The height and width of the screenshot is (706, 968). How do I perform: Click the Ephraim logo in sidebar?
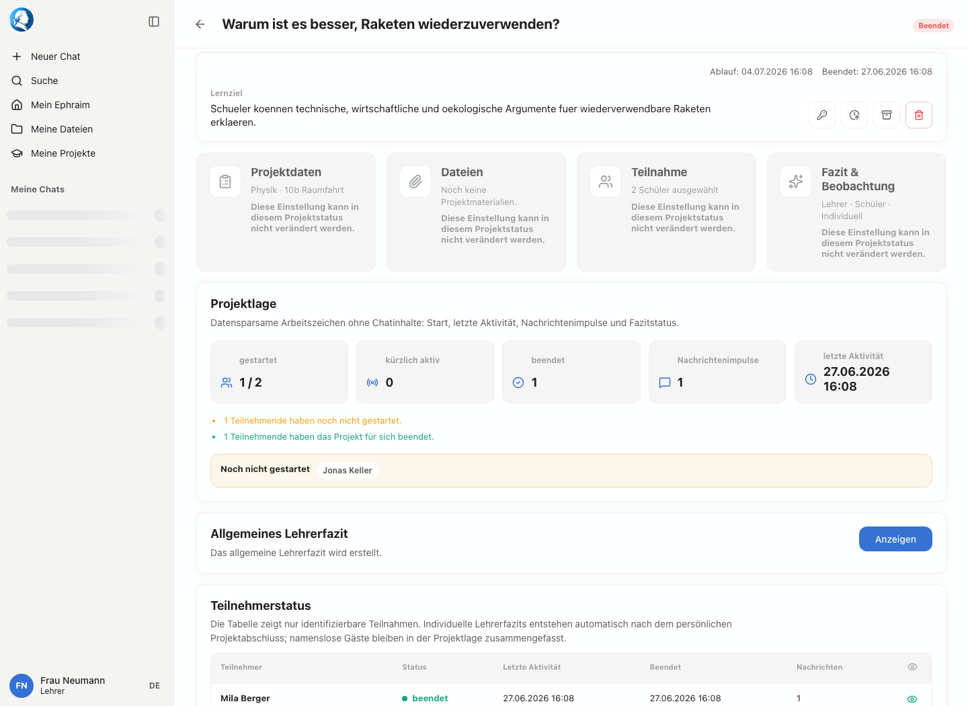[22, 20]
